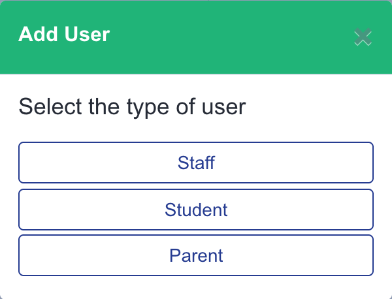Choose Staff as the user type

(x=196, y=163)
